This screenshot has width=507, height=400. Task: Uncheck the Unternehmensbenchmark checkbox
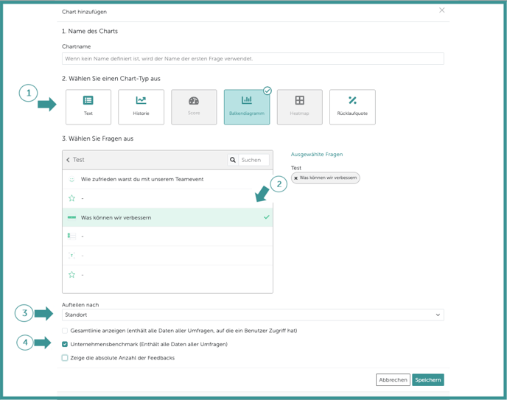pos(65,344)
